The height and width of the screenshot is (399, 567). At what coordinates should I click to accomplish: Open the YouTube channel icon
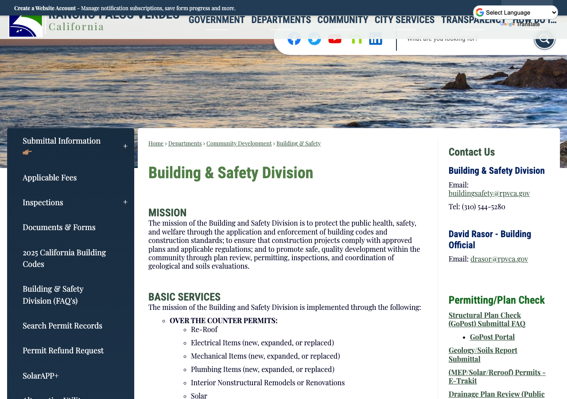335,39
